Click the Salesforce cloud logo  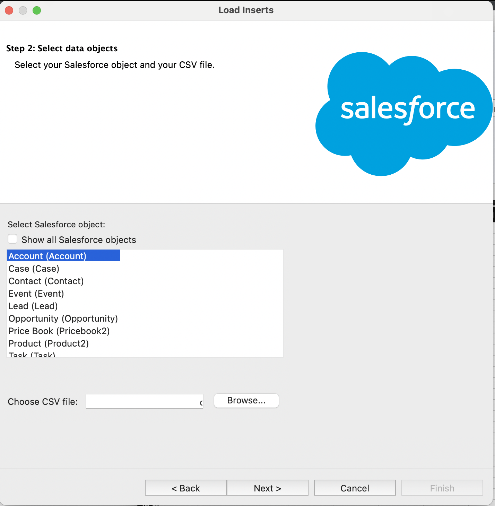(x=404, y=114)
